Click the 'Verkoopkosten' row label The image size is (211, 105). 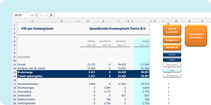point(27,103)
